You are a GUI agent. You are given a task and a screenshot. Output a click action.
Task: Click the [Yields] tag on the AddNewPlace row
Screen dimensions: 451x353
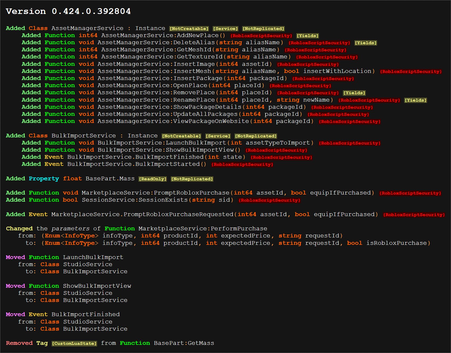coord(308,36)
